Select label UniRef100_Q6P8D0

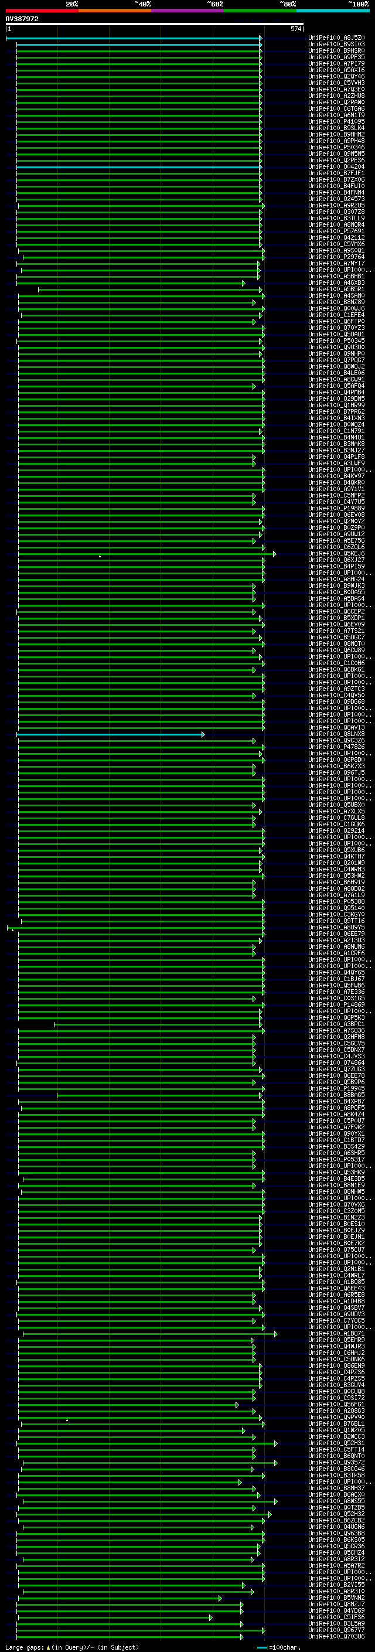click(x=336, y=759)
